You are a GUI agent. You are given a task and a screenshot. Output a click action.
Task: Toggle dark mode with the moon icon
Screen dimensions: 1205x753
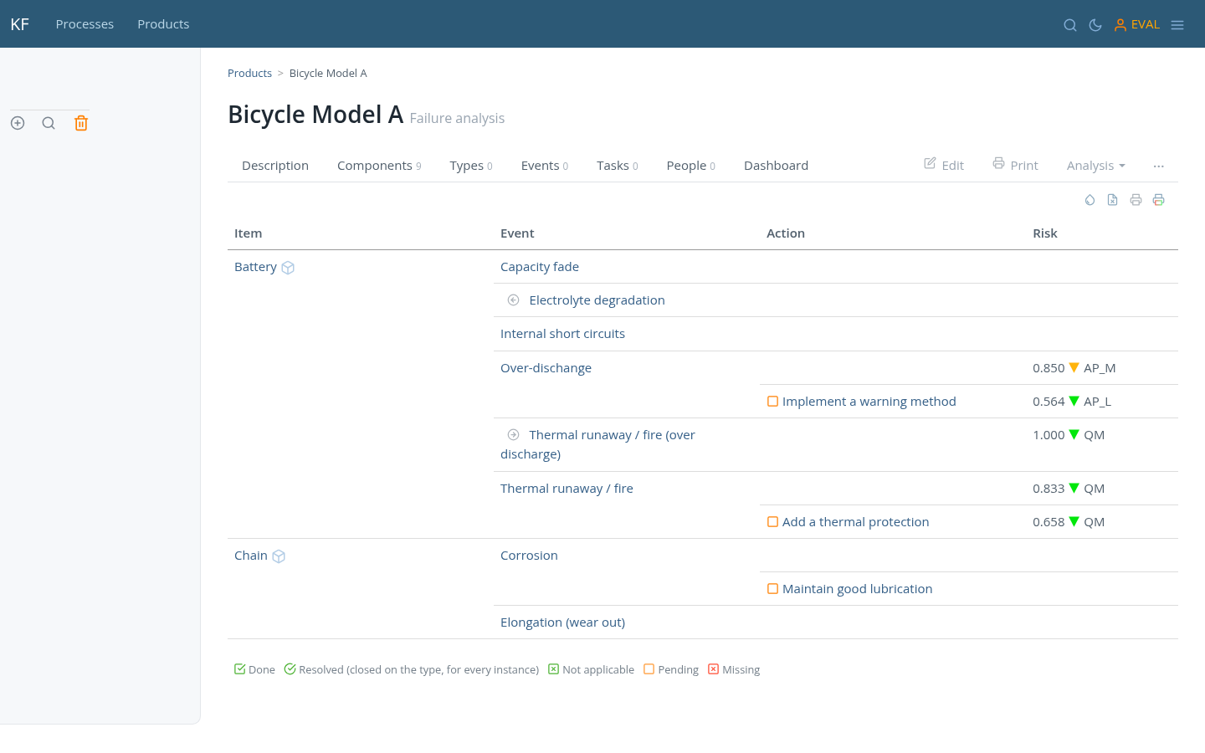(1095, 25)
